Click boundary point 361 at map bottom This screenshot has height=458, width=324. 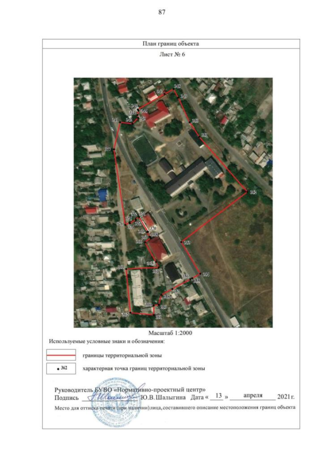[x=154, y=314]
